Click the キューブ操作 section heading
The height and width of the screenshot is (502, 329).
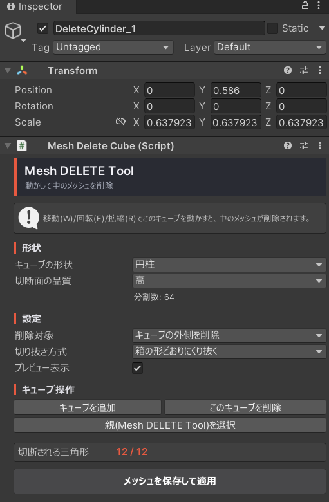click(48, 389)
